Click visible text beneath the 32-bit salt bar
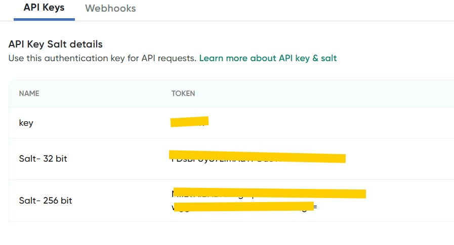The height and width of the screenshot is (245, 454). (x=226, y=160)
